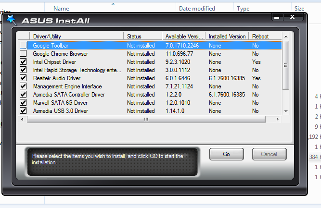Click the horizontal scrollbar left arrow

(x=22, y=119)
